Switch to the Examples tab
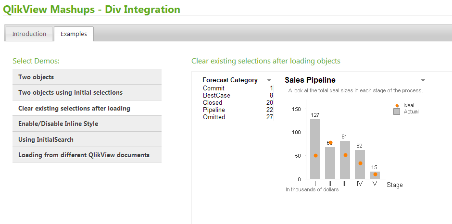Viewport: 452px width, 224px height. pyautogui.click(x=74, y=34)
